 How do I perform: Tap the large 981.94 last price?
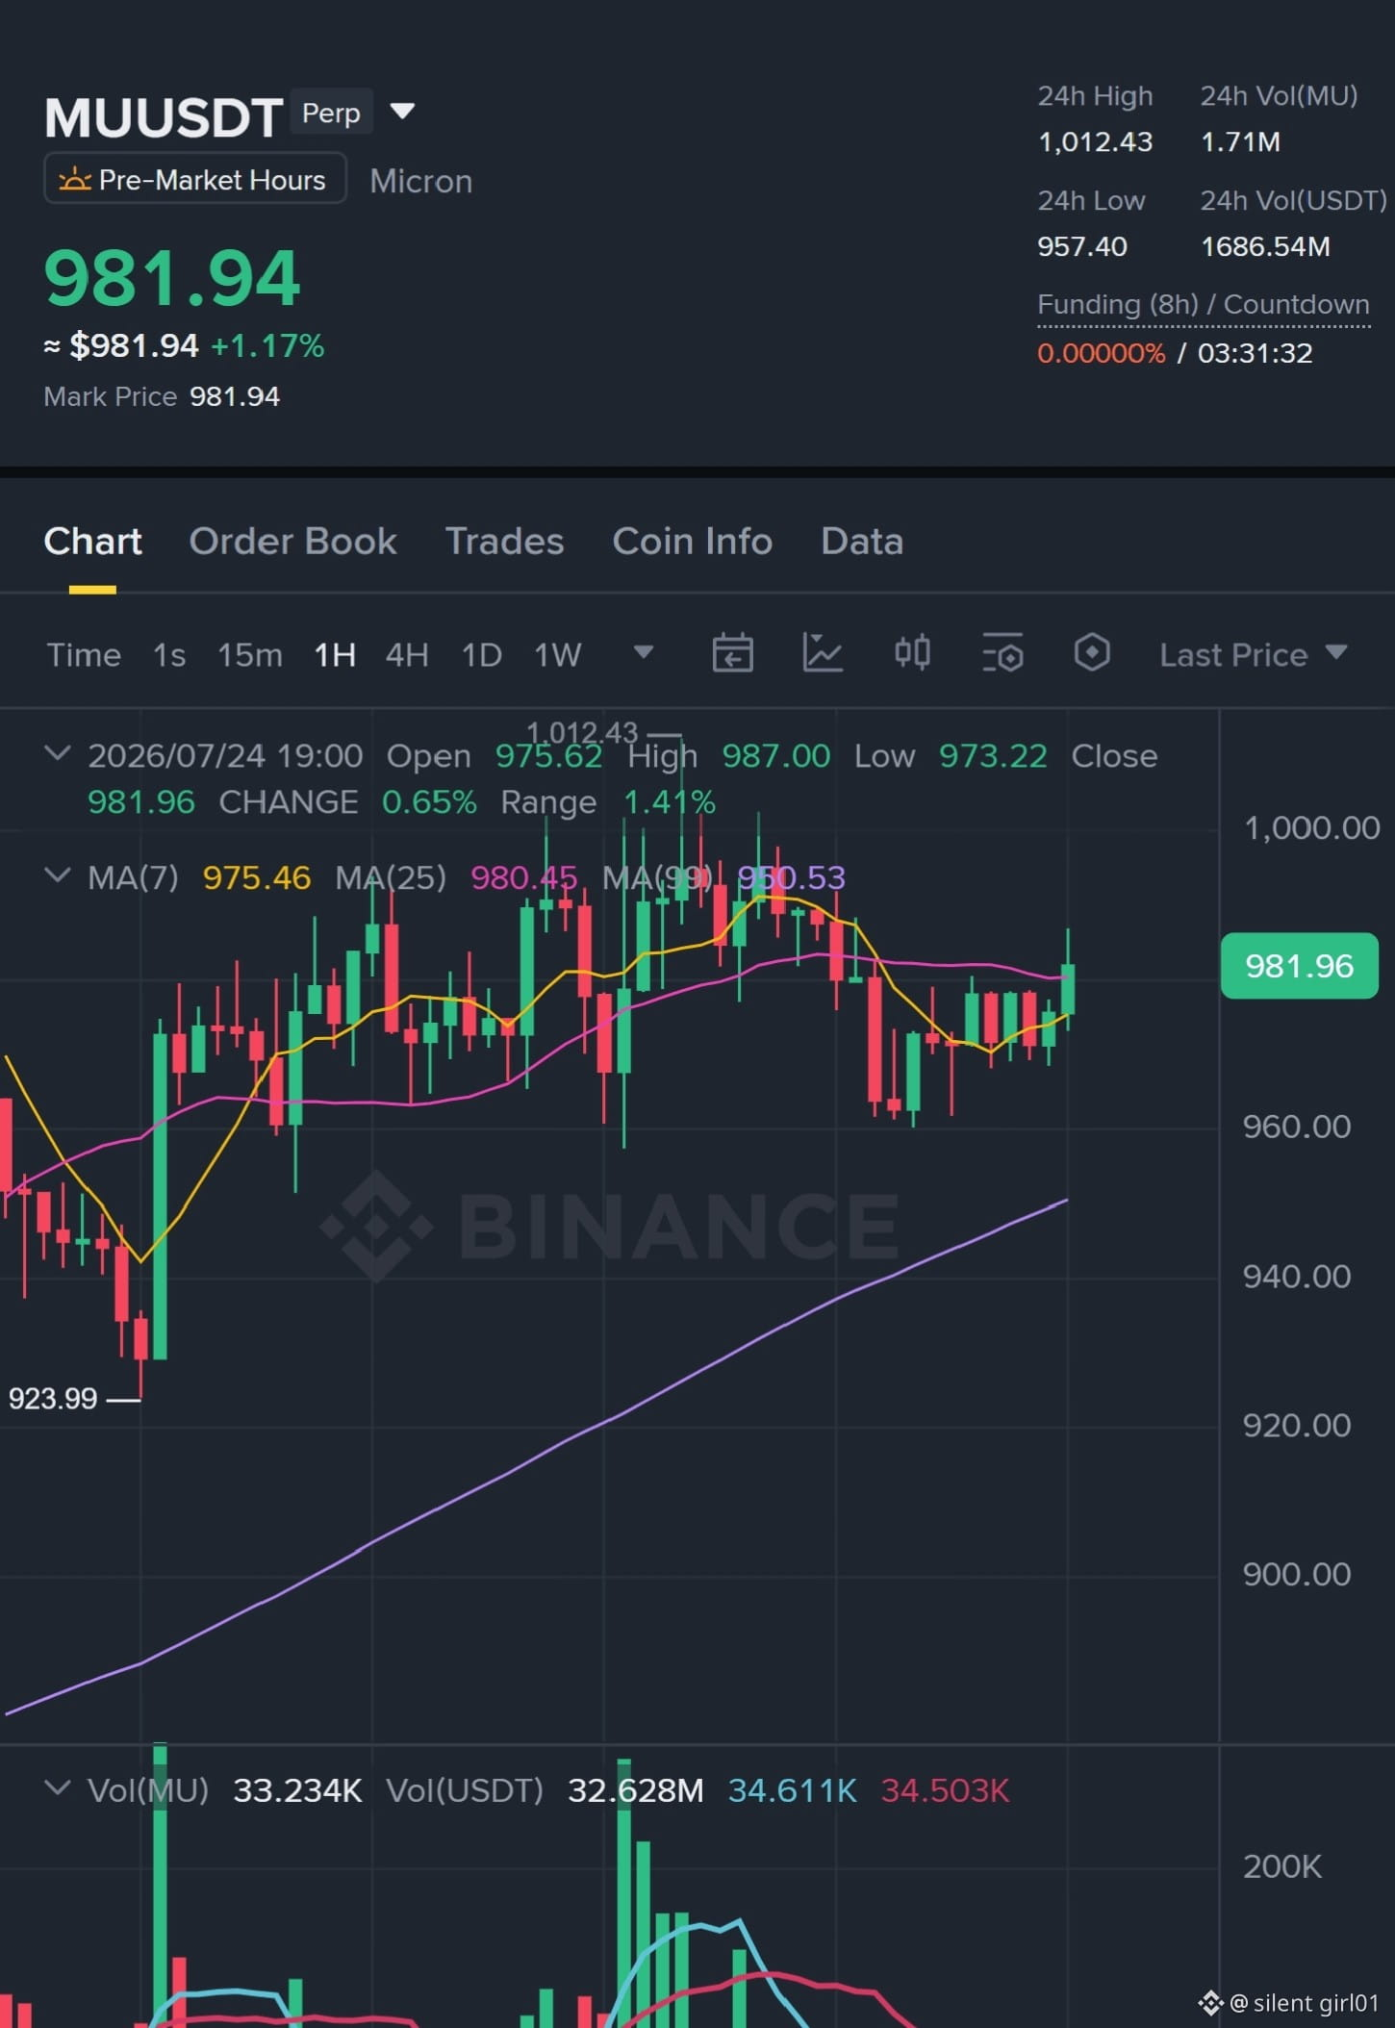point(172,278)
